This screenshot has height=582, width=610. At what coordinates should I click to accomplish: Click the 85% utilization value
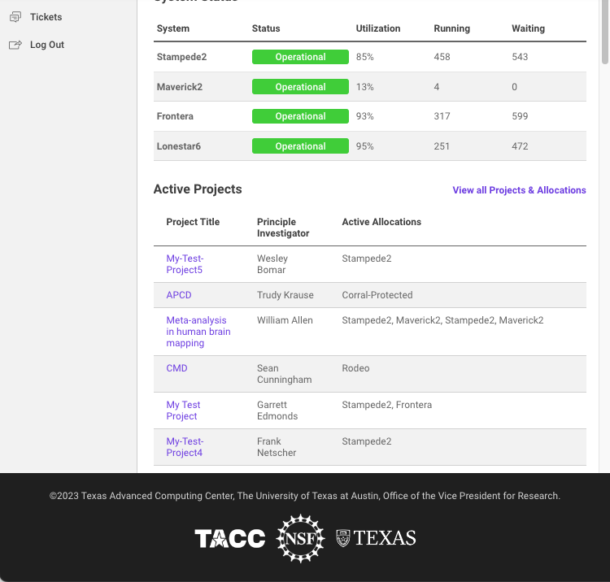click(365, 57)
